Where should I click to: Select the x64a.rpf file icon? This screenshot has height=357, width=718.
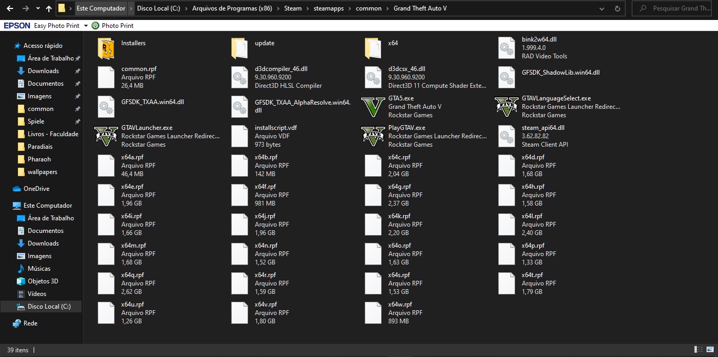pos(106,166)
